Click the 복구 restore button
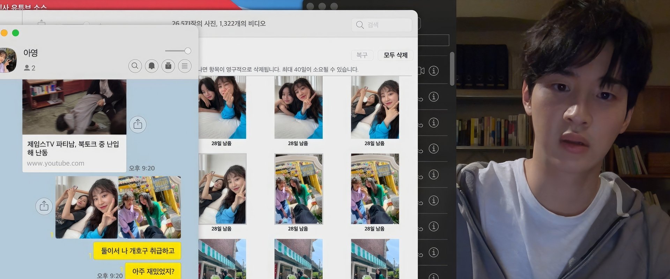 [x=362, y=55]
